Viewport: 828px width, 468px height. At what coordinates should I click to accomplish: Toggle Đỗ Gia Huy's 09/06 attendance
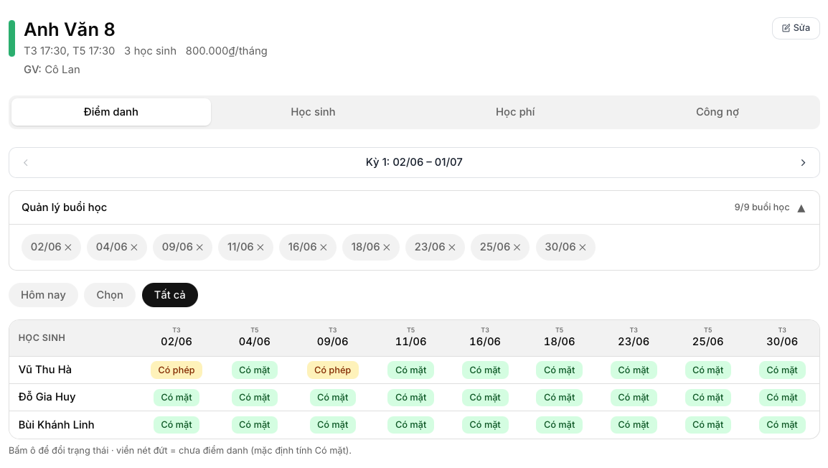click(x=333, y=398)
